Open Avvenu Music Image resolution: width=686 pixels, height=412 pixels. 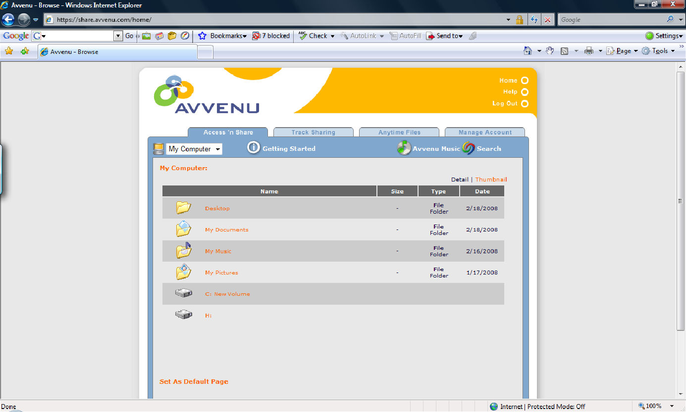(x=429, y=148)
